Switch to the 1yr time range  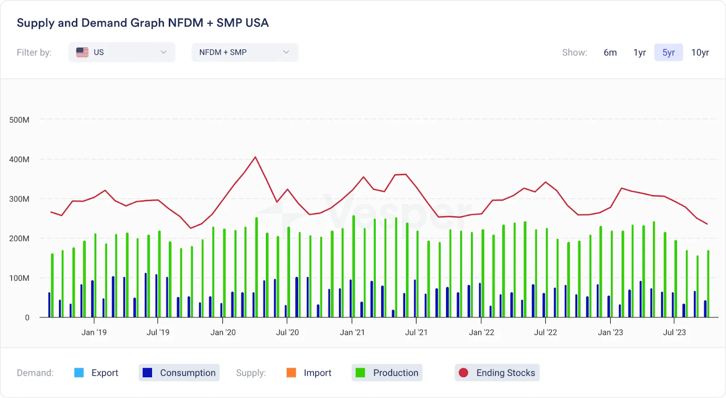[639, 53]
